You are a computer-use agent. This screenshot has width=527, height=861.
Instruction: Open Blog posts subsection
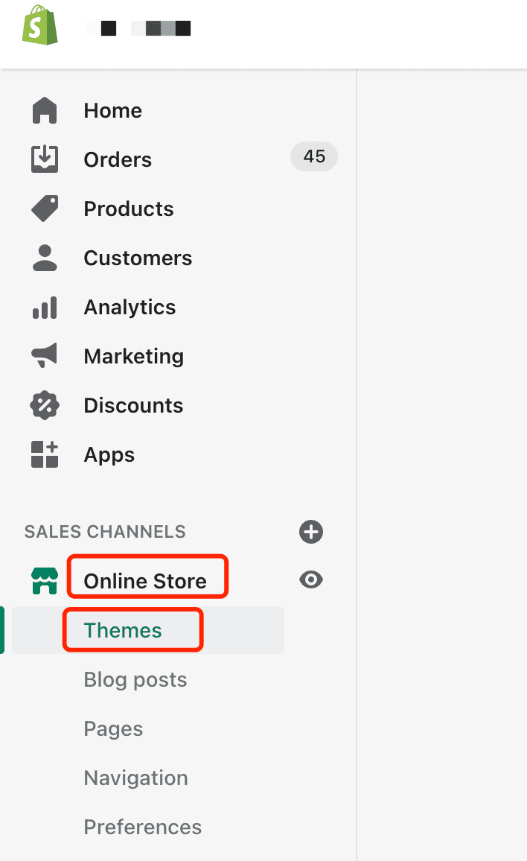point(135,680)
